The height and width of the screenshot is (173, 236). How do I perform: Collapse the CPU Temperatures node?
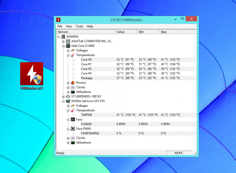pos(68,55)
